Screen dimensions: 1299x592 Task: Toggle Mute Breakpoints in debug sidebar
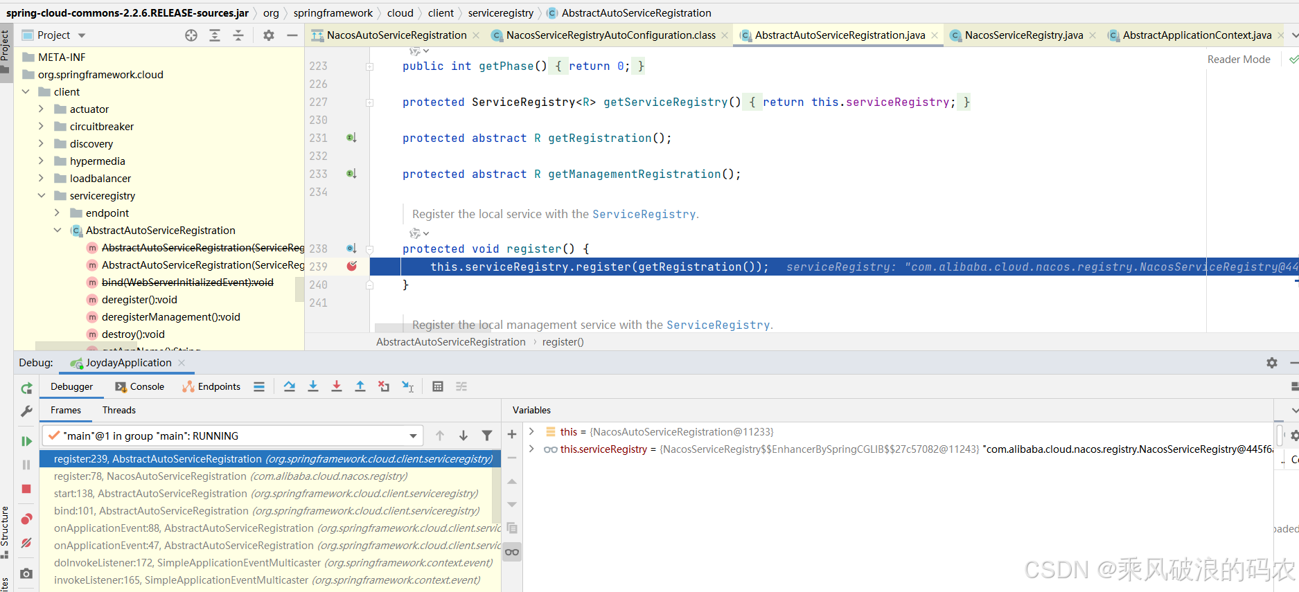pos(26,543)
